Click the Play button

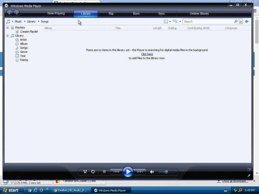(128, 172)
